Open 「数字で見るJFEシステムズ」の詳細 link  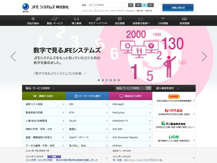pyautogui.click(x=60, y=74)
